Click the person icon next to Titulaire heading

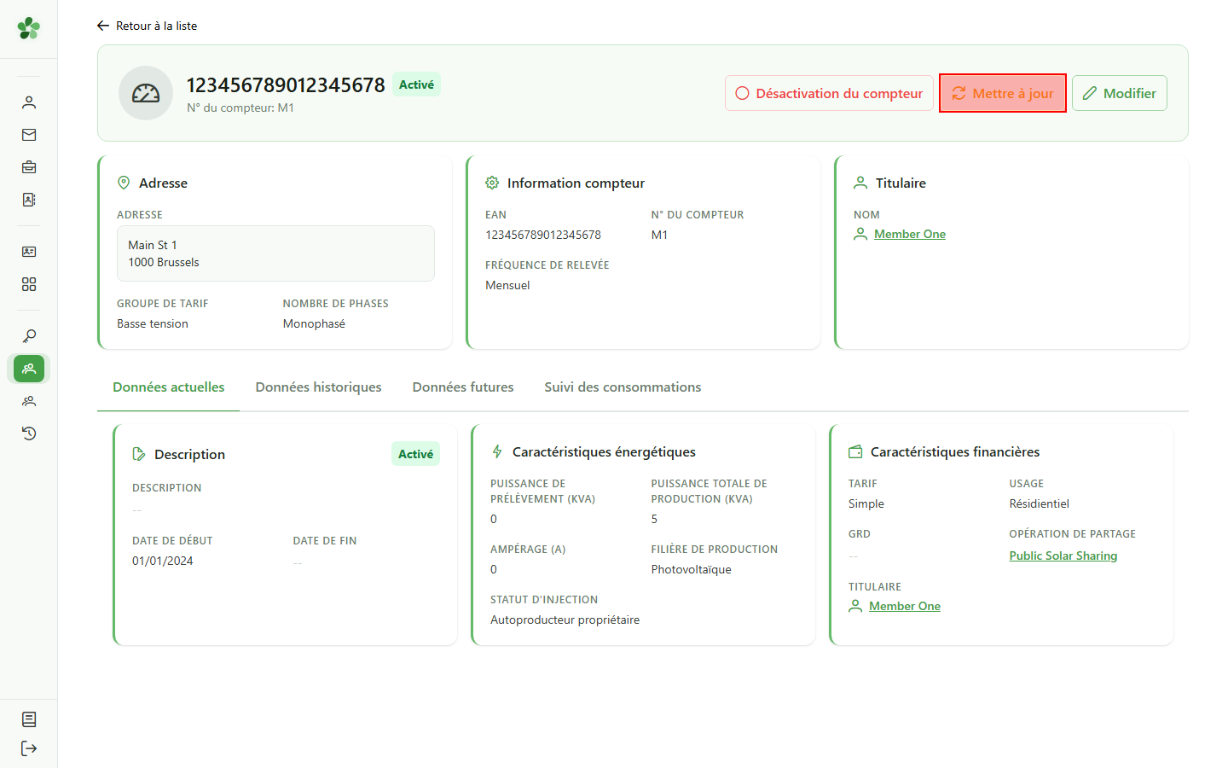[860, 183]
